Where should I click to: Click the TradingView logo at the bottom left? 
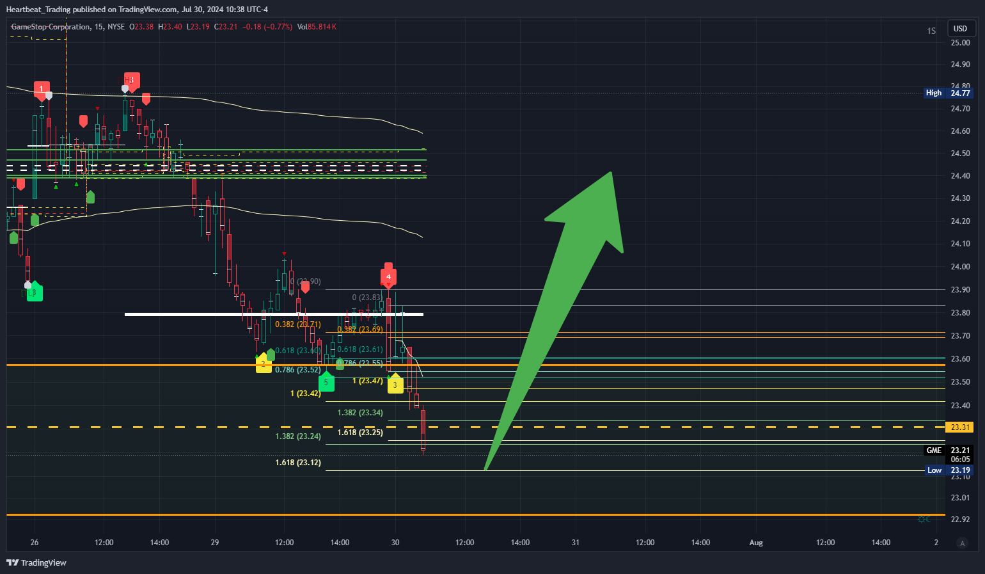(x=36, y=562)
